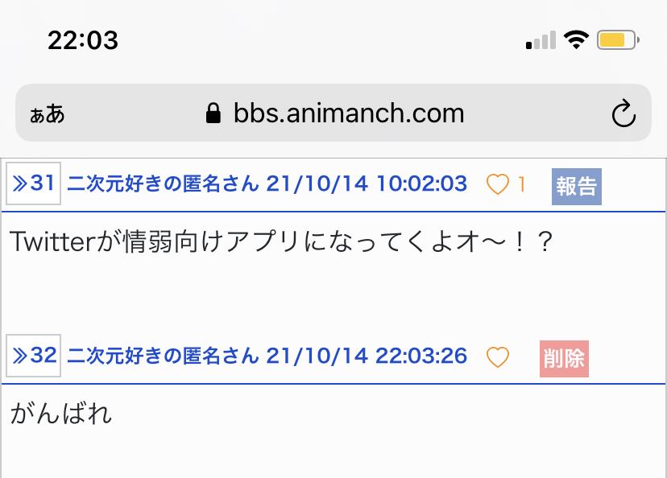Tap the がんばれ comment text
667x478 pixels.
(x=61, y=414)
